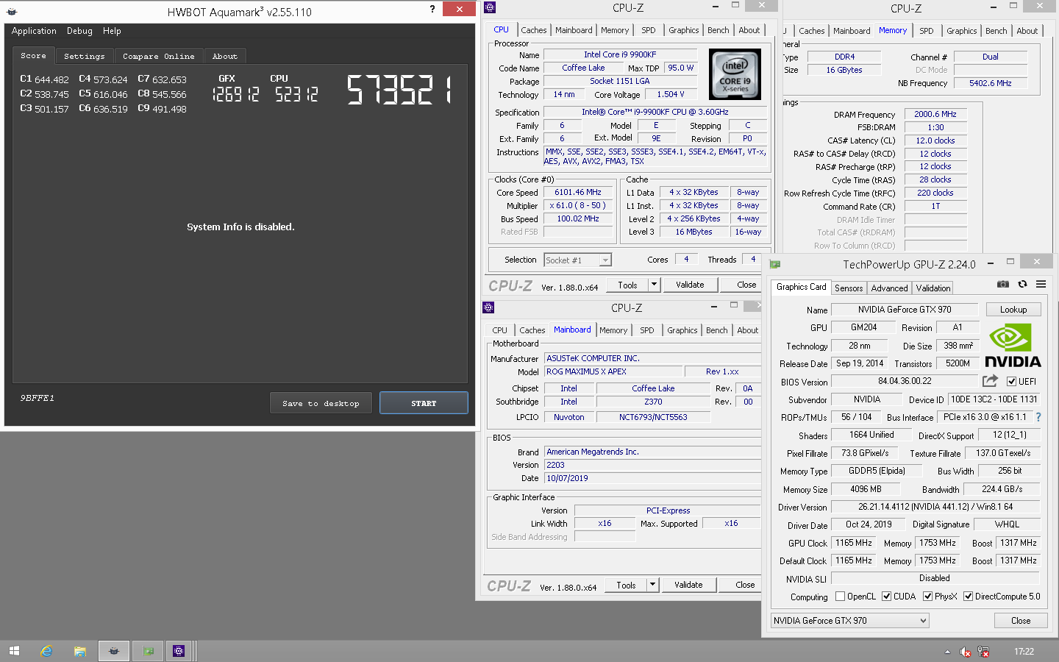The height and width of the screenshot is (662, 1059).
Task: Click the network tray icon
Action: click(x=983, y=652)
